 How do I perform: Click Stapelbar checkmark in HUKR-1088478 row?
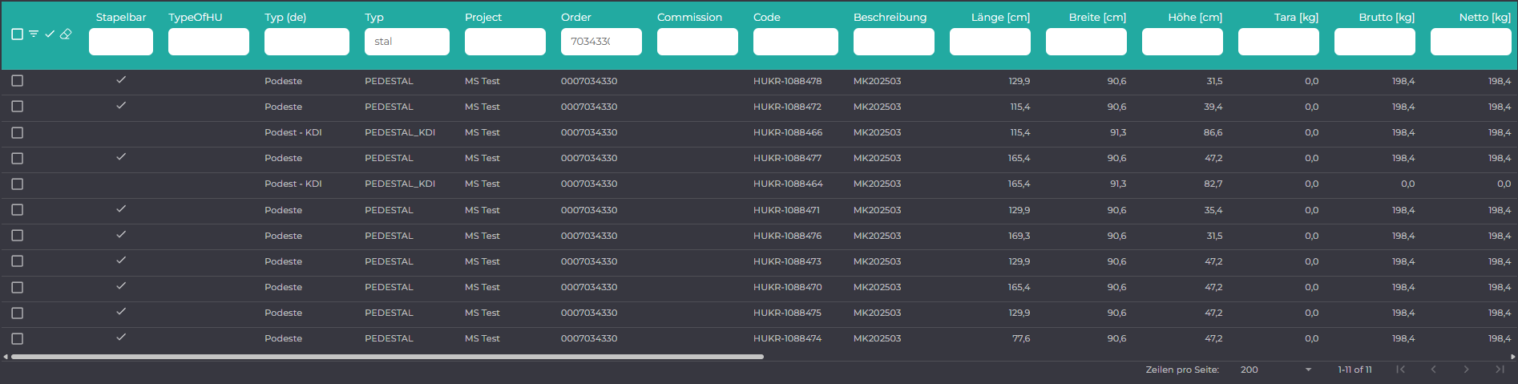pyautogui.click(x=121, y=80)
